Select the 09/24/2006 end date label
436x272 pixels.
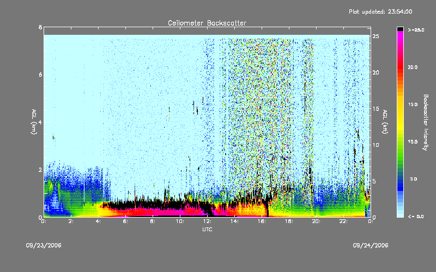tap(371, 245)
